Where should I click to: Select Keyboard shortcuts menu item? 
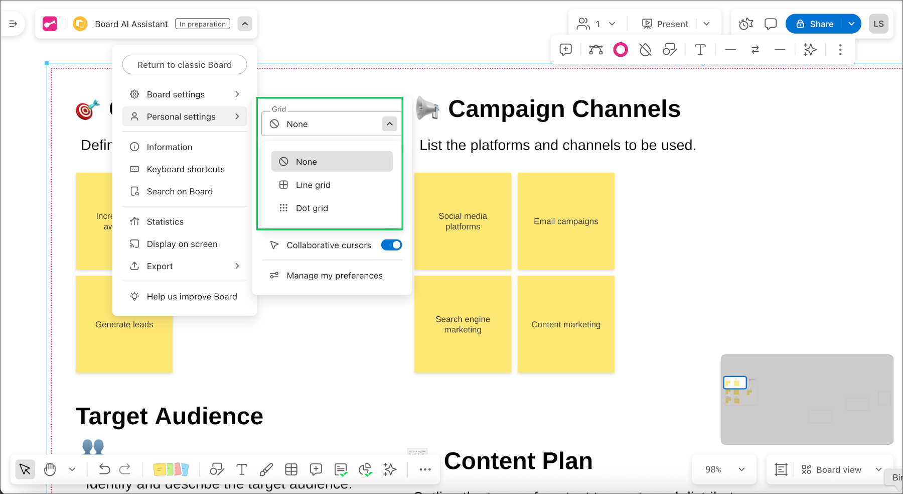[x=185, y=169]
